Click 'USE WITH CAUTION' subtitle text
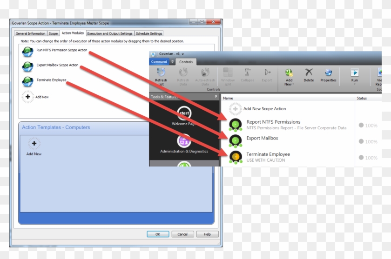This screenshot has height=259, width=391. tap(266, 160)
